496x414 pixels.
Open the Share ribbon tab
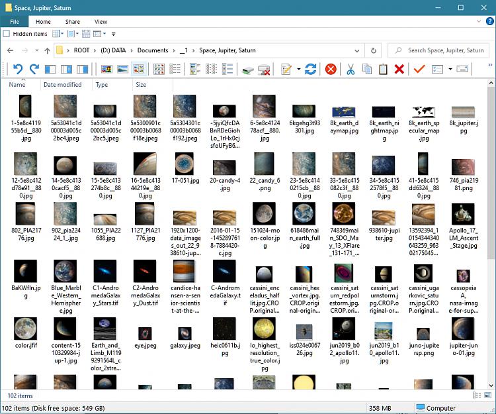click(x=73, y=22)
